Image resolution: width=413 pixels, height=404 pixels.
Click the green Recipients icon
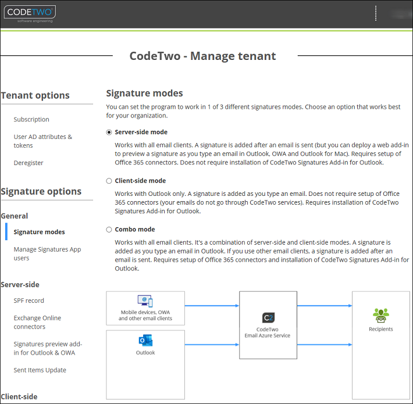coord(381,315)
